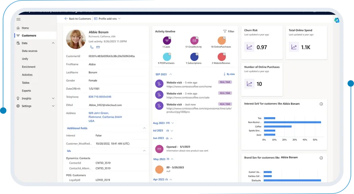This screenshot has width=354, height=194.
Task: Collapse the Data section chevron
Action: 53,43
